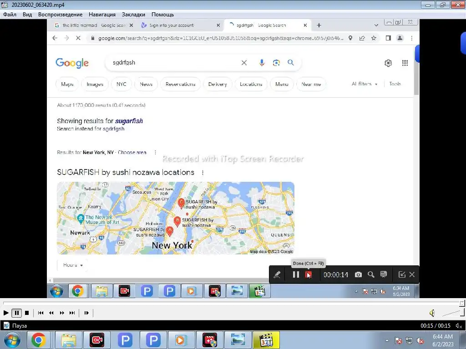Go forward in Chrome

(66, 38)
